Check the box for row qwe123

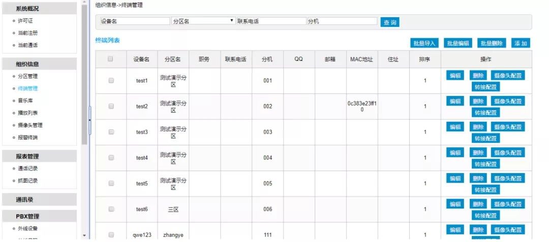(x=111, y=235)
